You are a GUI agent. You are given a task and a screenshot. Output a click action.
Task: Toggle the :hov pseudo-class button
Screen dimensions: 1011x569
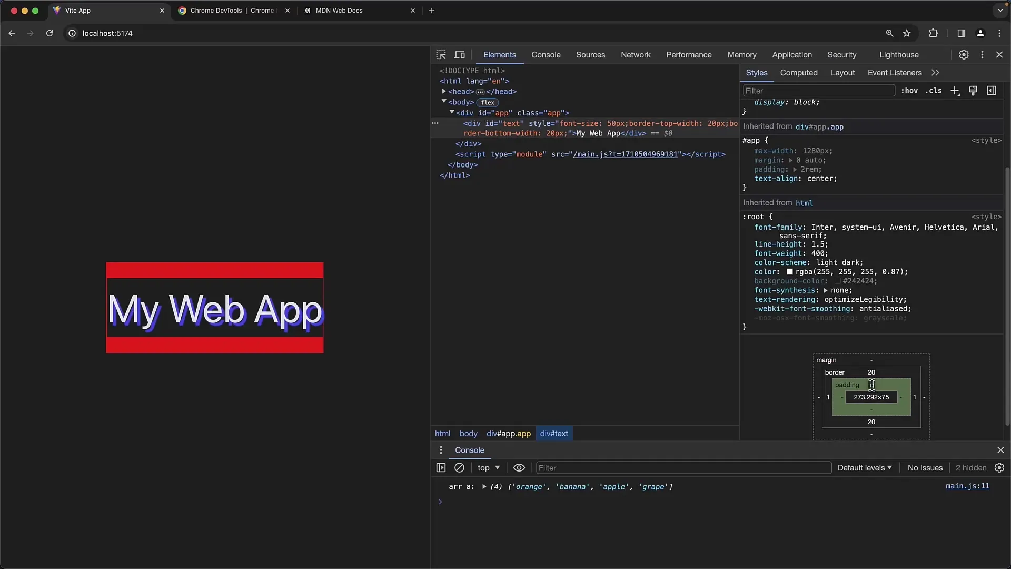click(909, 90)
